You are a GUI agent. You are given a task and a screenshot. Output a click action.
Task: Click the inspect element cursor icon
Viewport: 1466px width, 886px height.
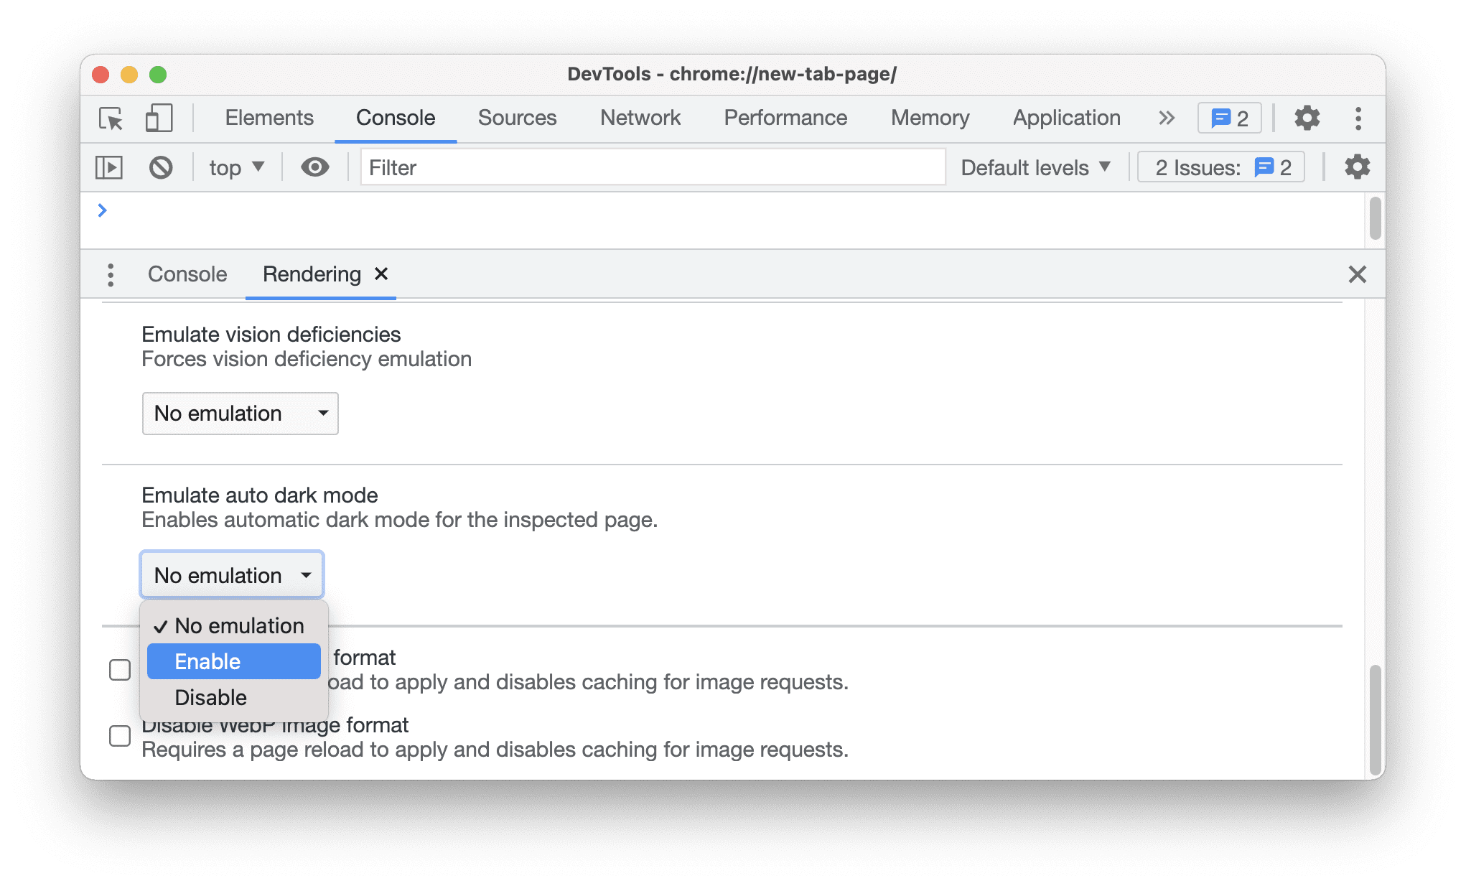click(112, 116)
